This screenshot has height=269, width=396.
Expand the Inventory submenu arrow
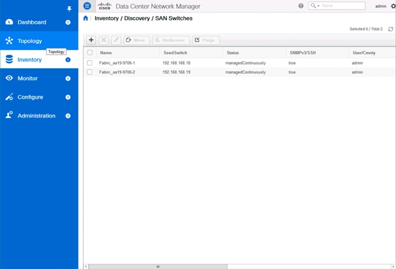[x=68, y=59]
